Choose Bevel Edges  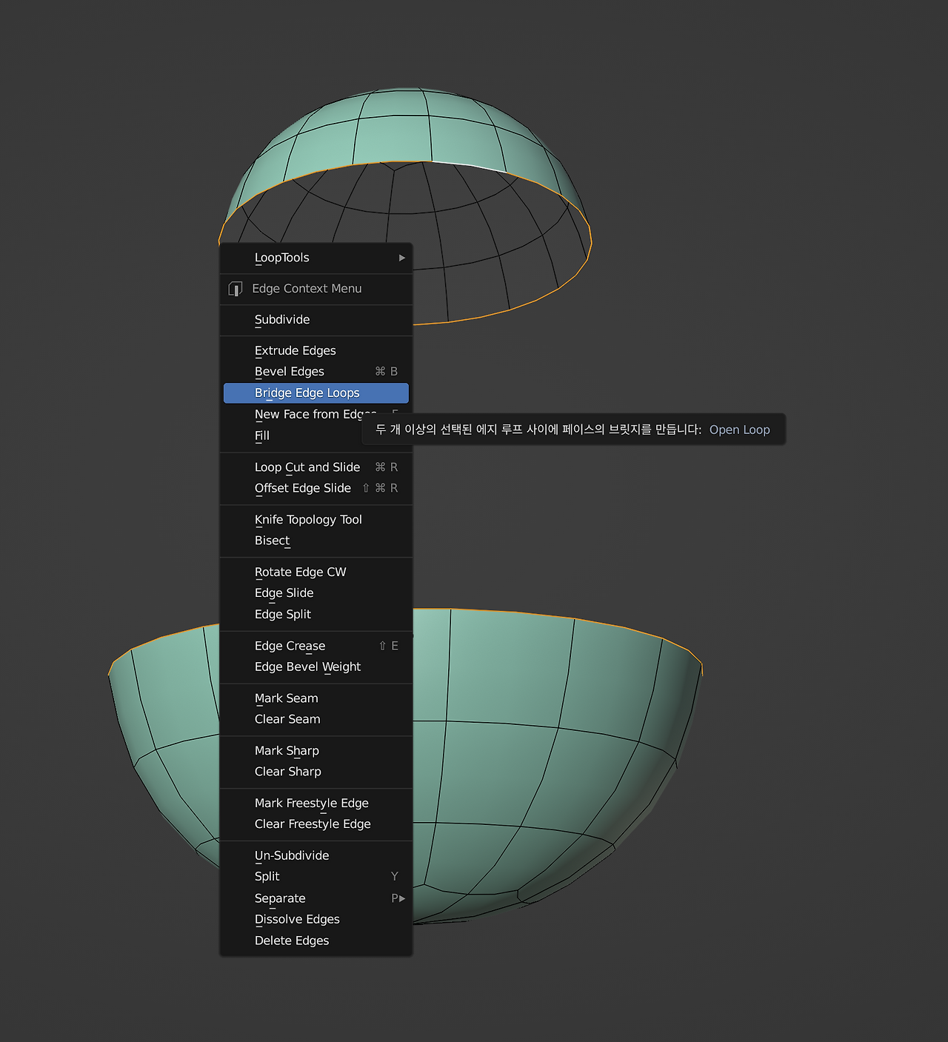316,371
